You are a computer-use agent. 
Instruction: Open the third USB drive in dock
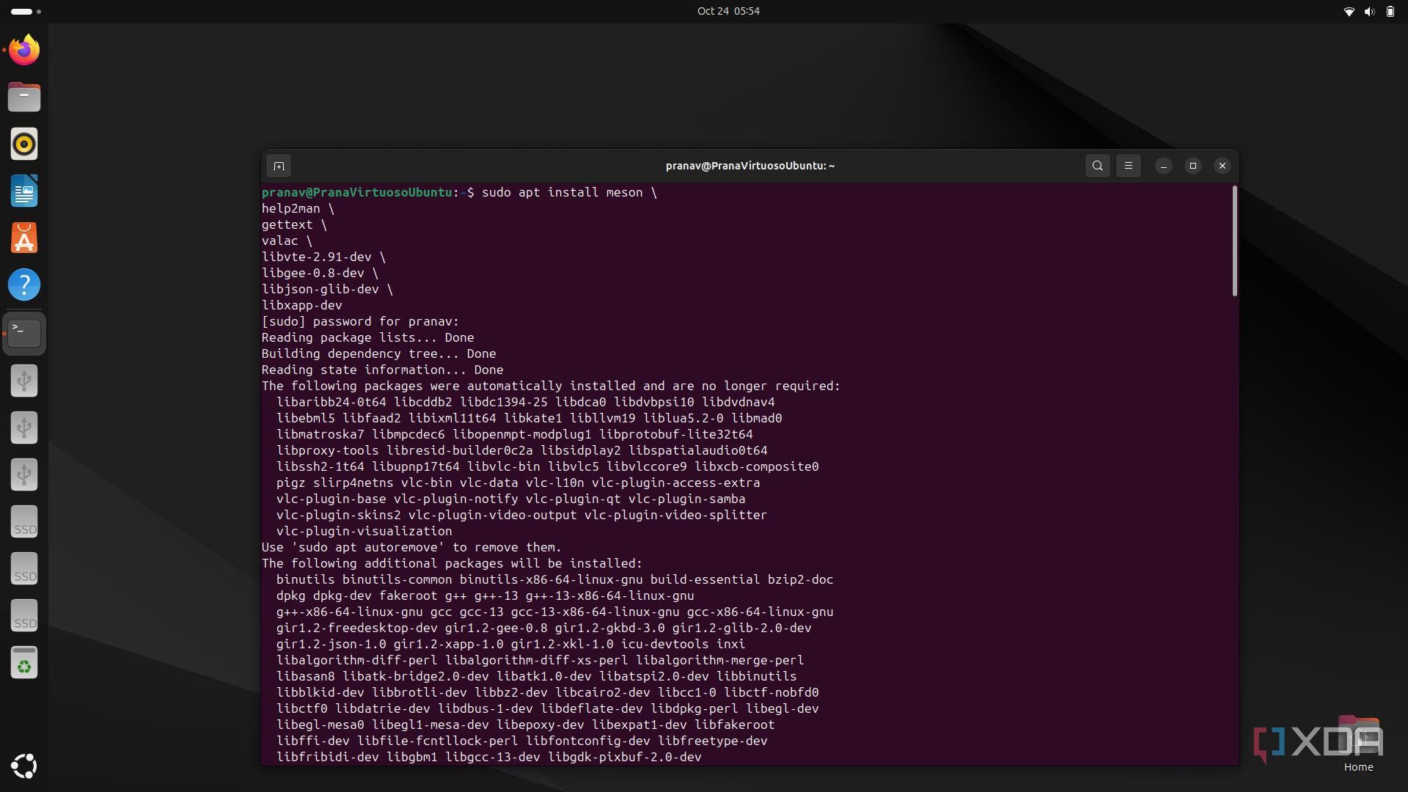(24, 474)
